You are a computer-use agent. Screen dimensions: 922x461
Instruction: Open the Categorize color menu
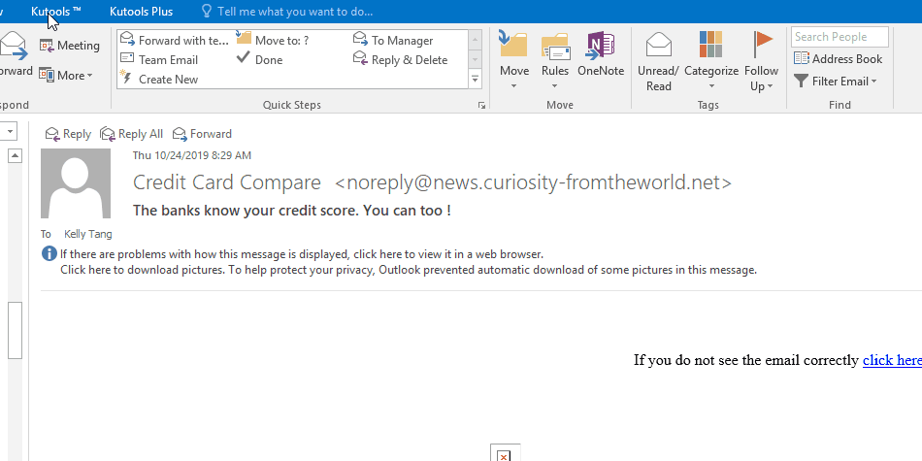click(x=710, y=62)
